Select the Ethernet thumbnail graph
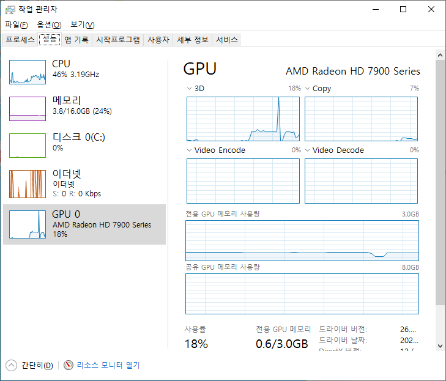 (28, 184)
